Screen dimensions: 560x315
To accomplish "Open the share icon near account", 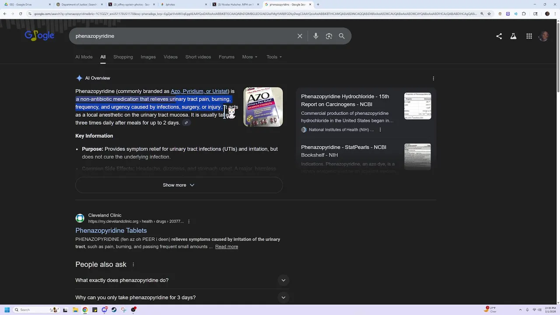I will 499,36.
